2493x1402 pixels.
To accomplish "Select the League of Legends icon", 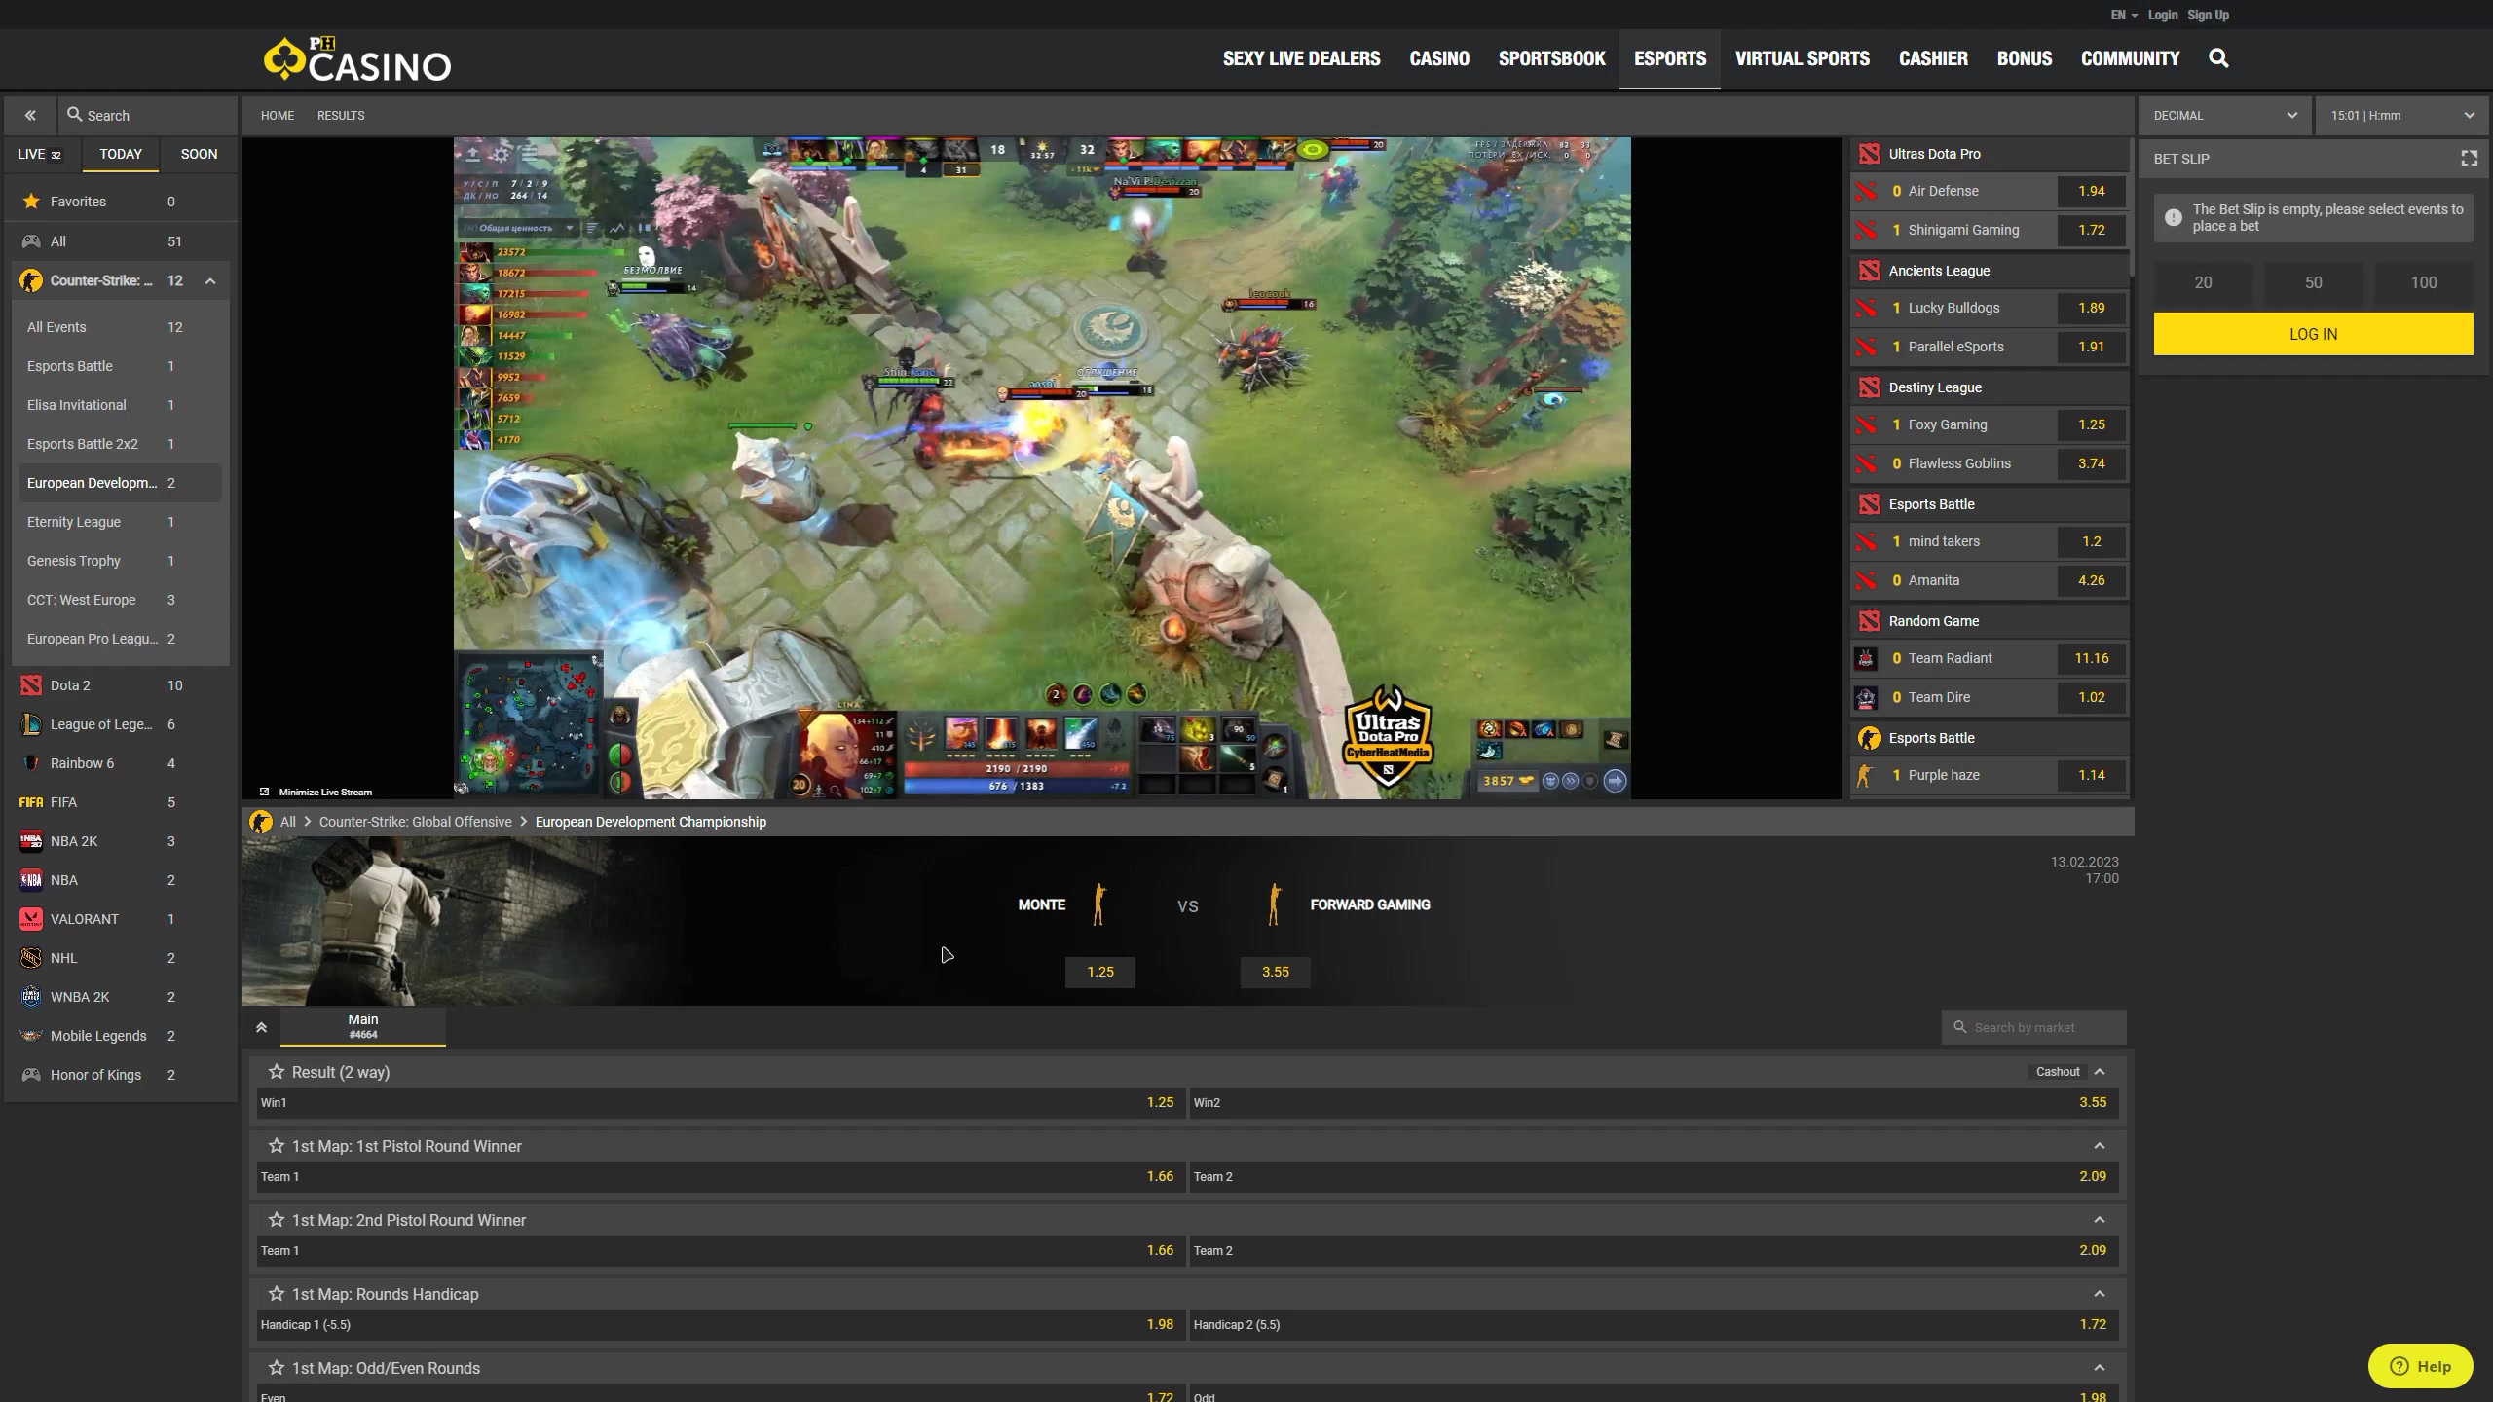I will pyautogui.click(x=31, y=724).
